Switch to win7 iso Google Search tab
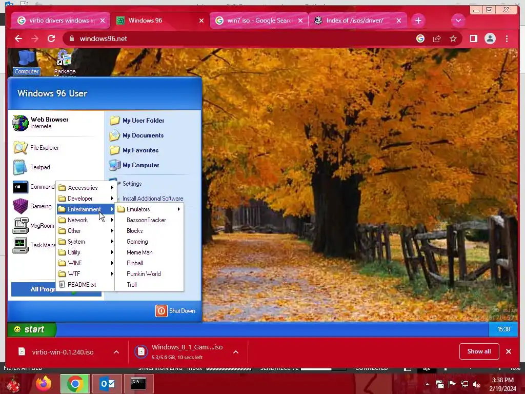Screen dimensions: 525x394 pos(258,21)
